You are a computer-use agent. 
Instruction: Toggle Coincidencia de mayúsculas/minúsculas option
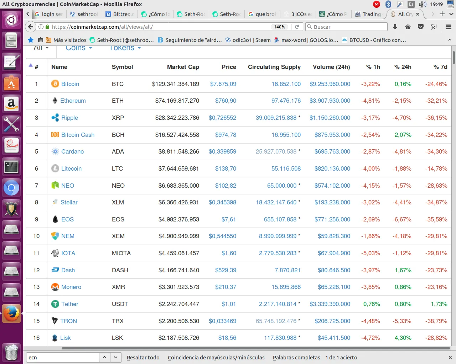click(x=216, y=358)
